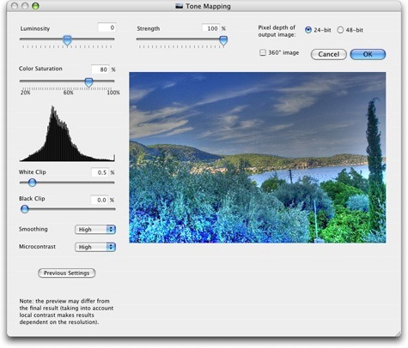Click the Color Saturation slider handle
Viewport: 408px width, 348px height.
point(89,82)
